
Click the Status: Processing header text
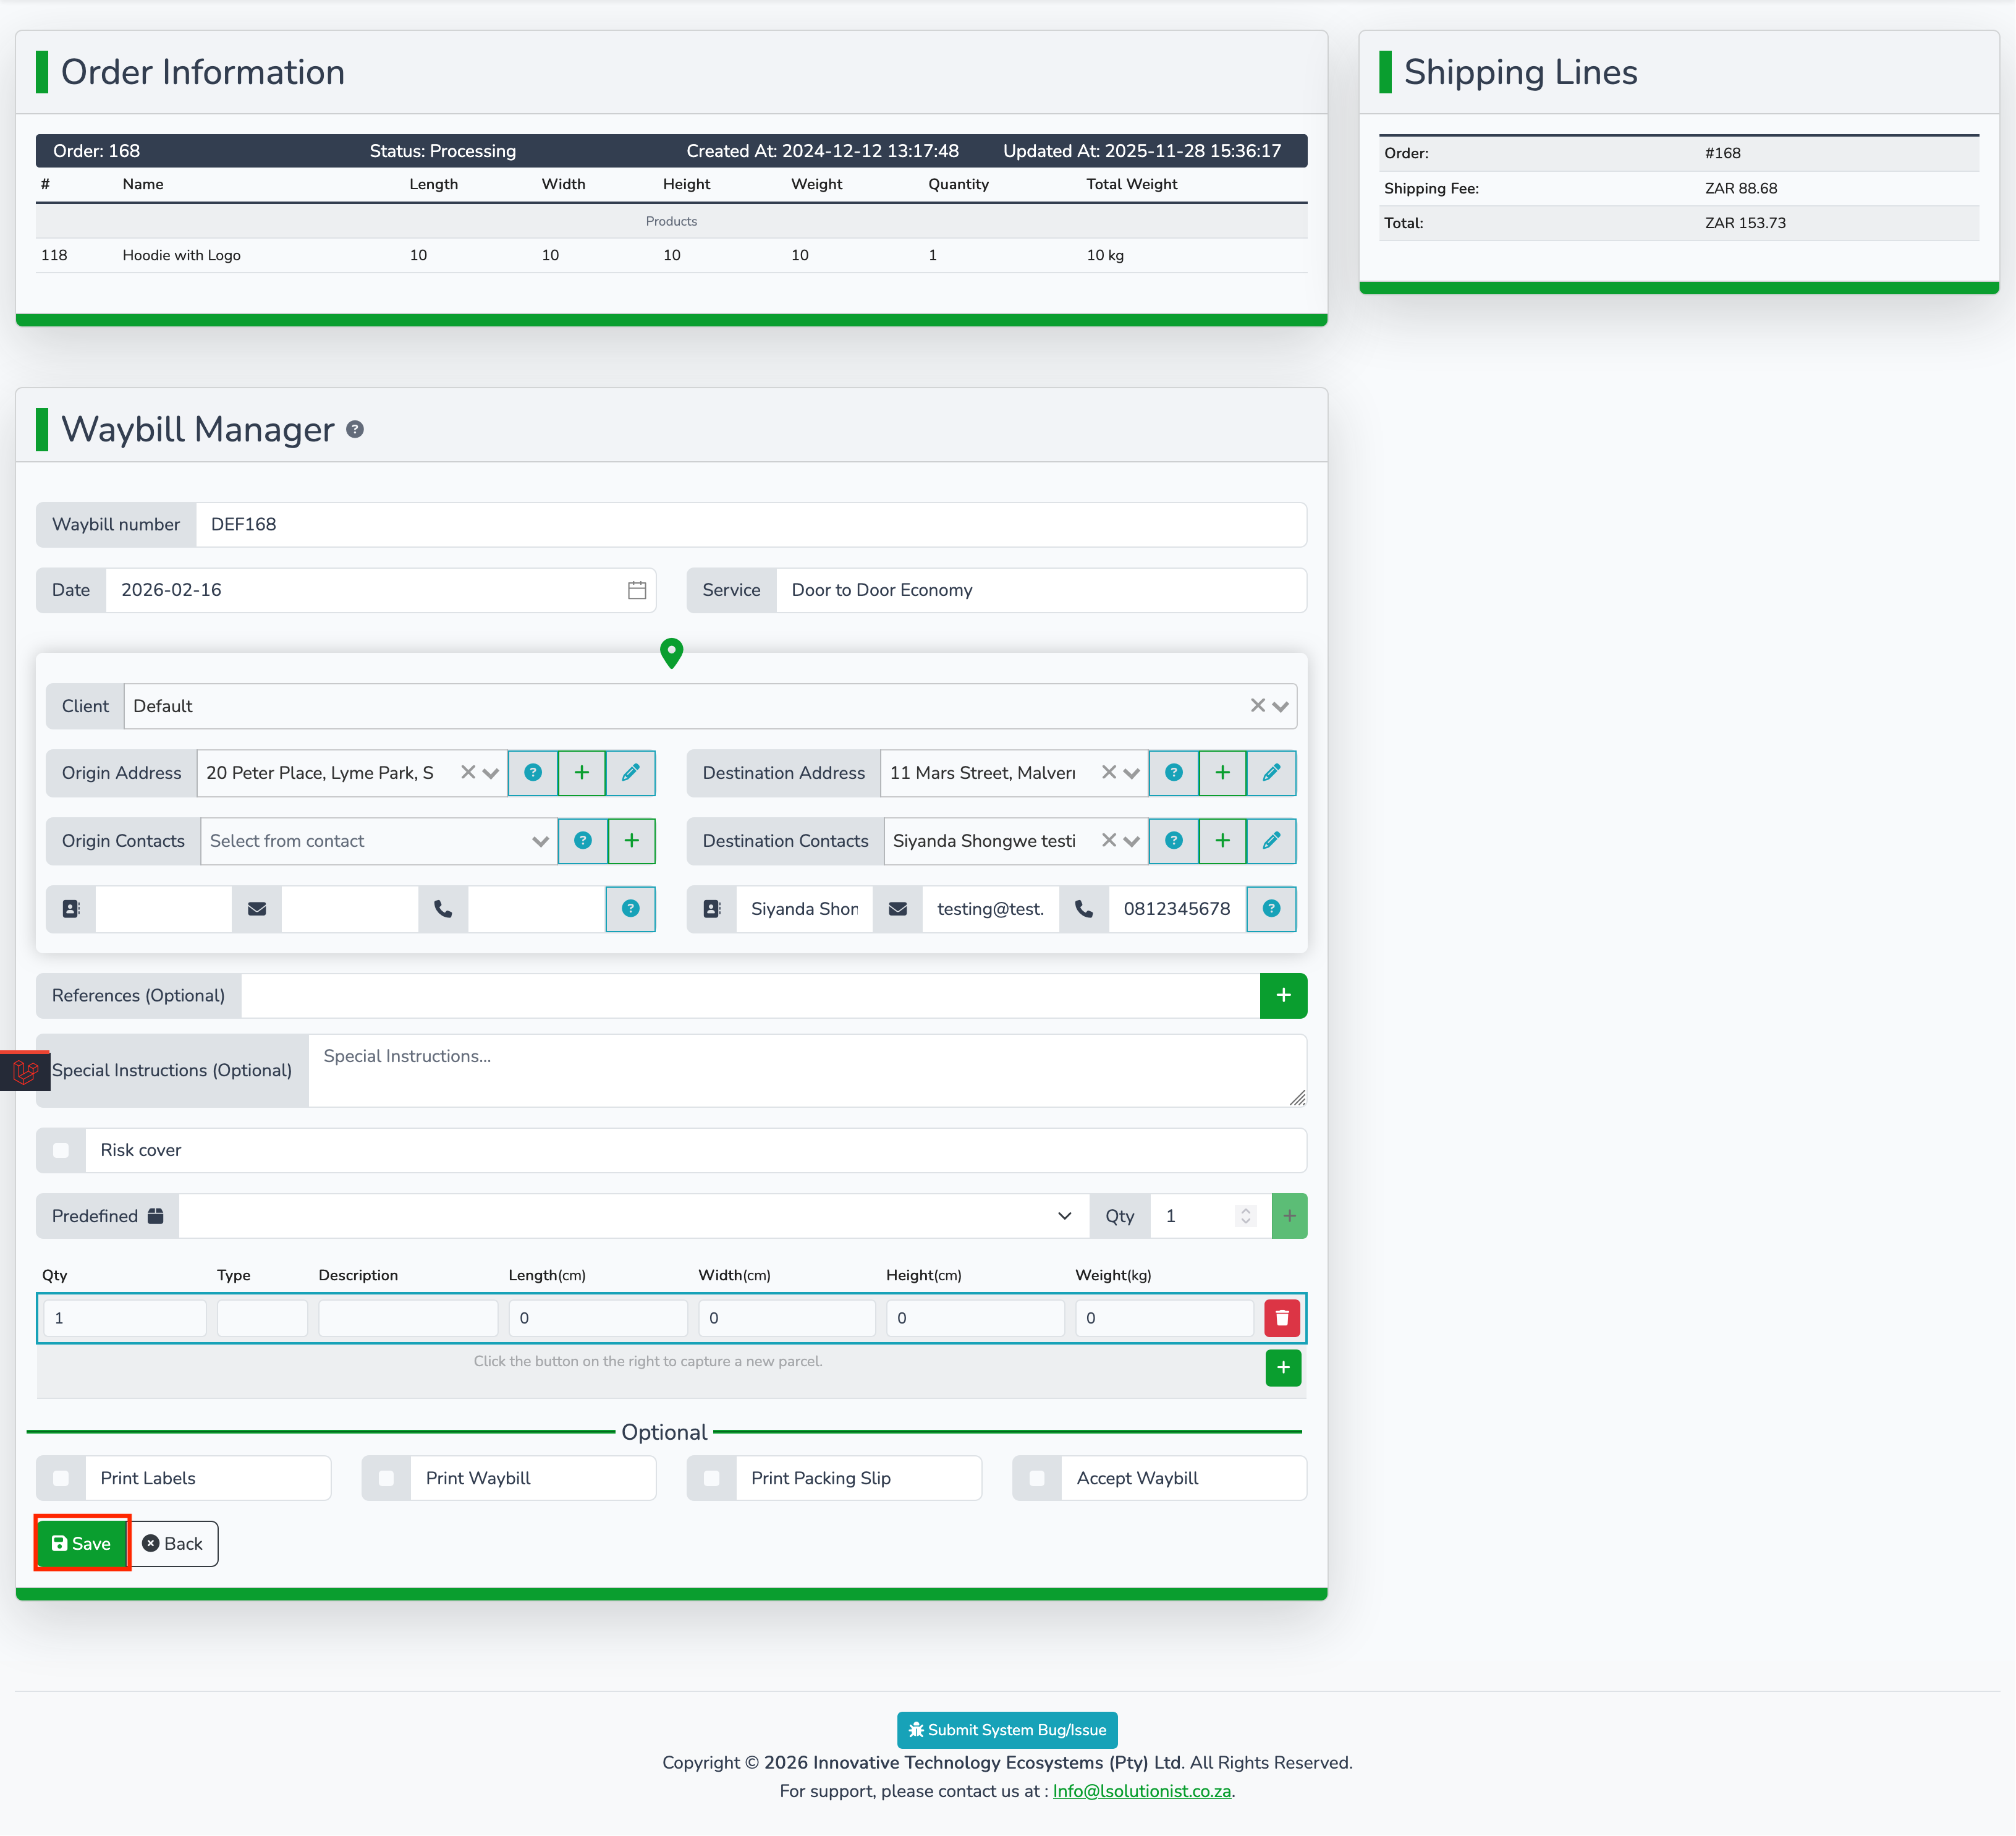click(443, 152)
